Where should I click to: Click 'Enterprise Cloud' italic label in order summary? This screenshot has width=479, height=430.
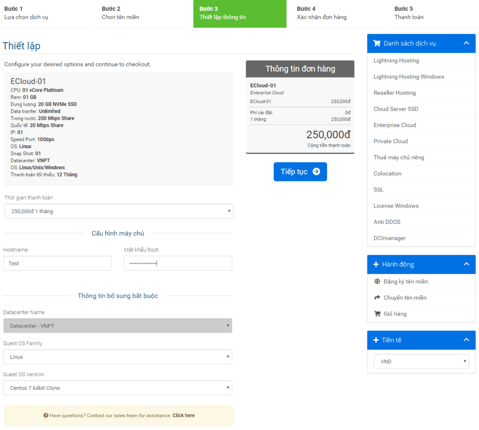coord(267,93)
